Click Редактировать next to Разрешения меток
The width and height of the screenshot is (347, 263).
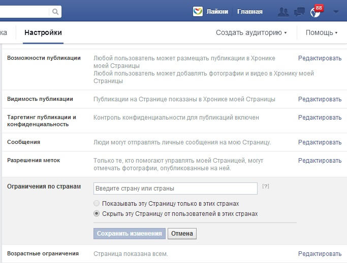(x=320, y=161)
